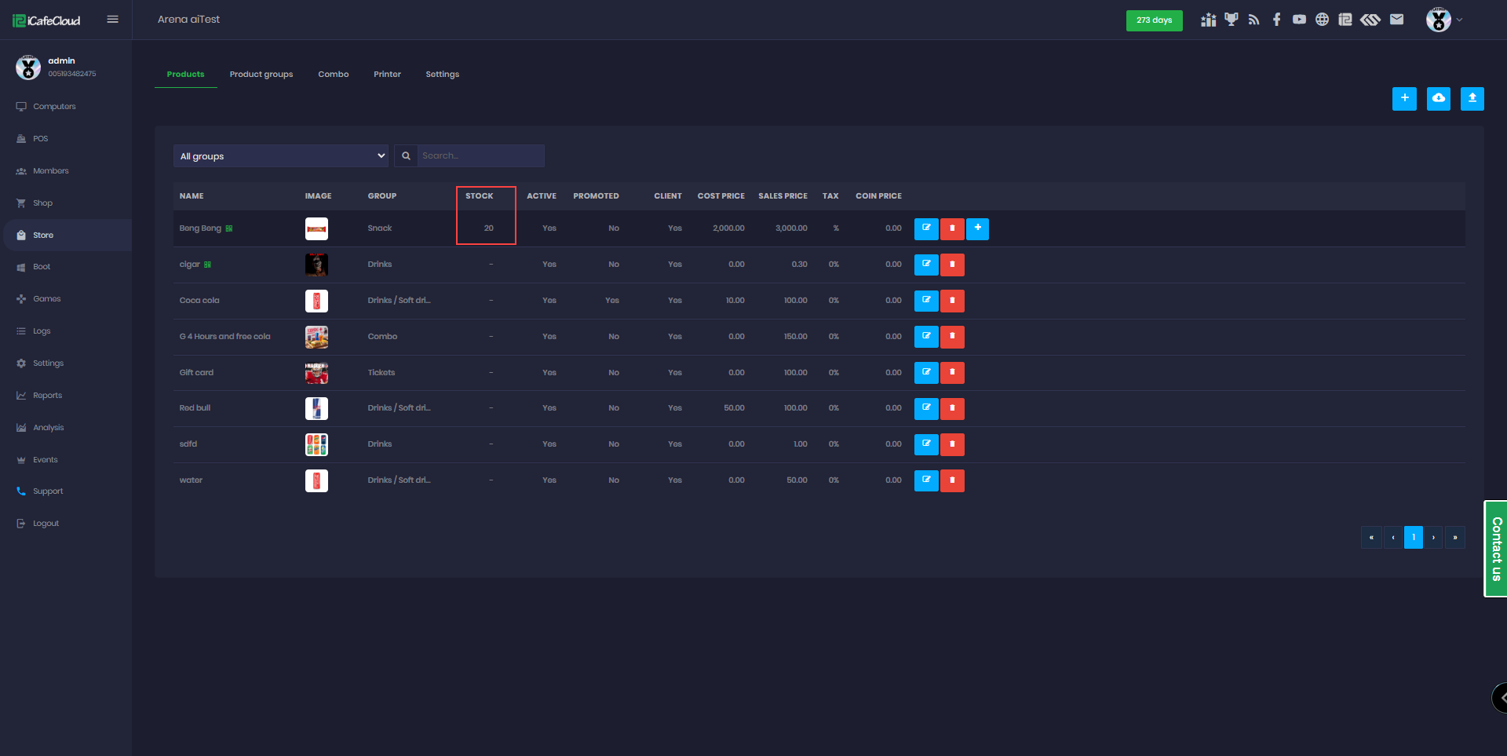
Task: Expand the user avatar menu arrow
Action: click(1459, 20)
